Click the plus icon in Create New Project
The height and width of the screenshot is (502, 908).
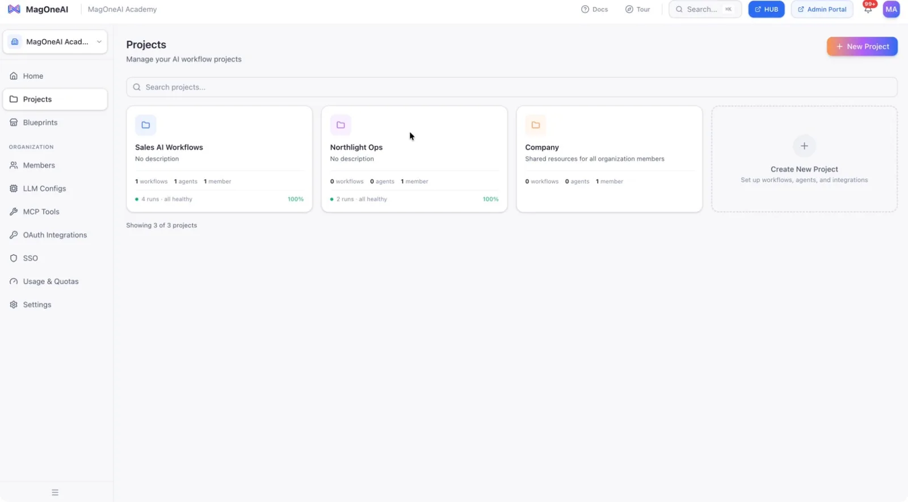804,146
